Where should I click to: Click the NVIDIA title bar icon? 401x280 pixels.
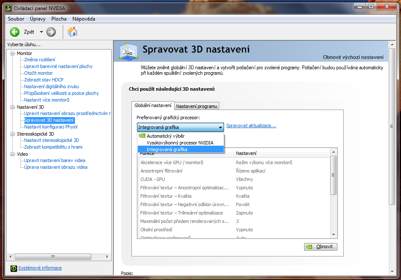(x=8, y=8)
